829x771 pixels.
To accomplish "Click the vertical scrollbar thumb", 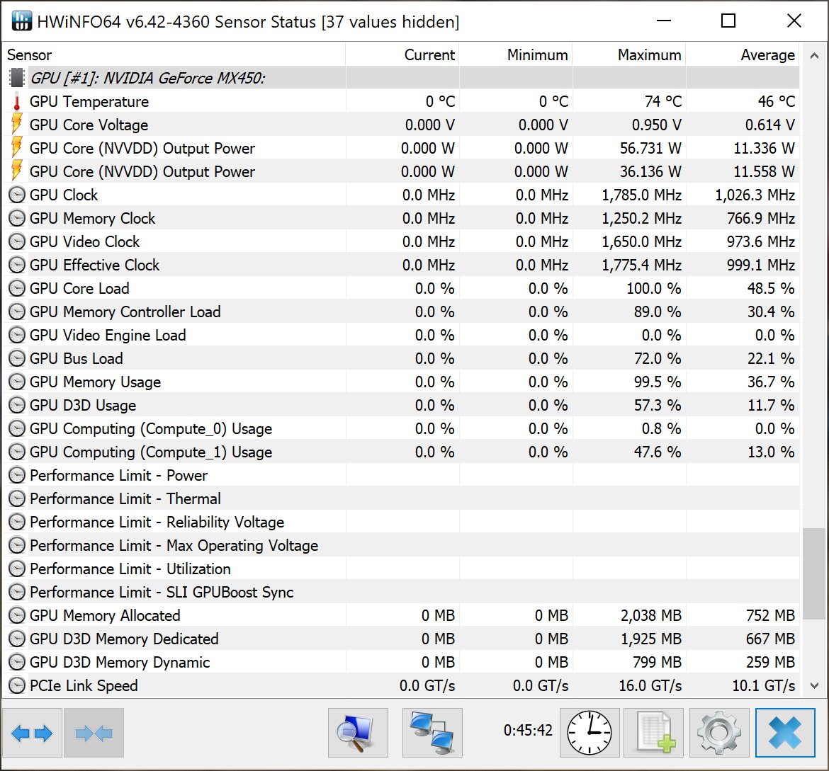I will click(813, 572).
